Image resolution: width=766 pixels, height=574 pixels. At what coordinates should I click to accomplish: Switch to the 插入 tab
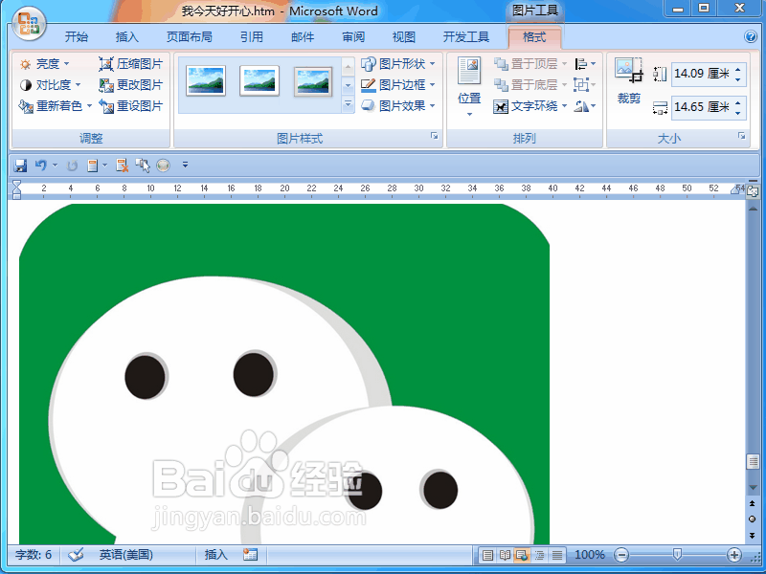(127, 37)
